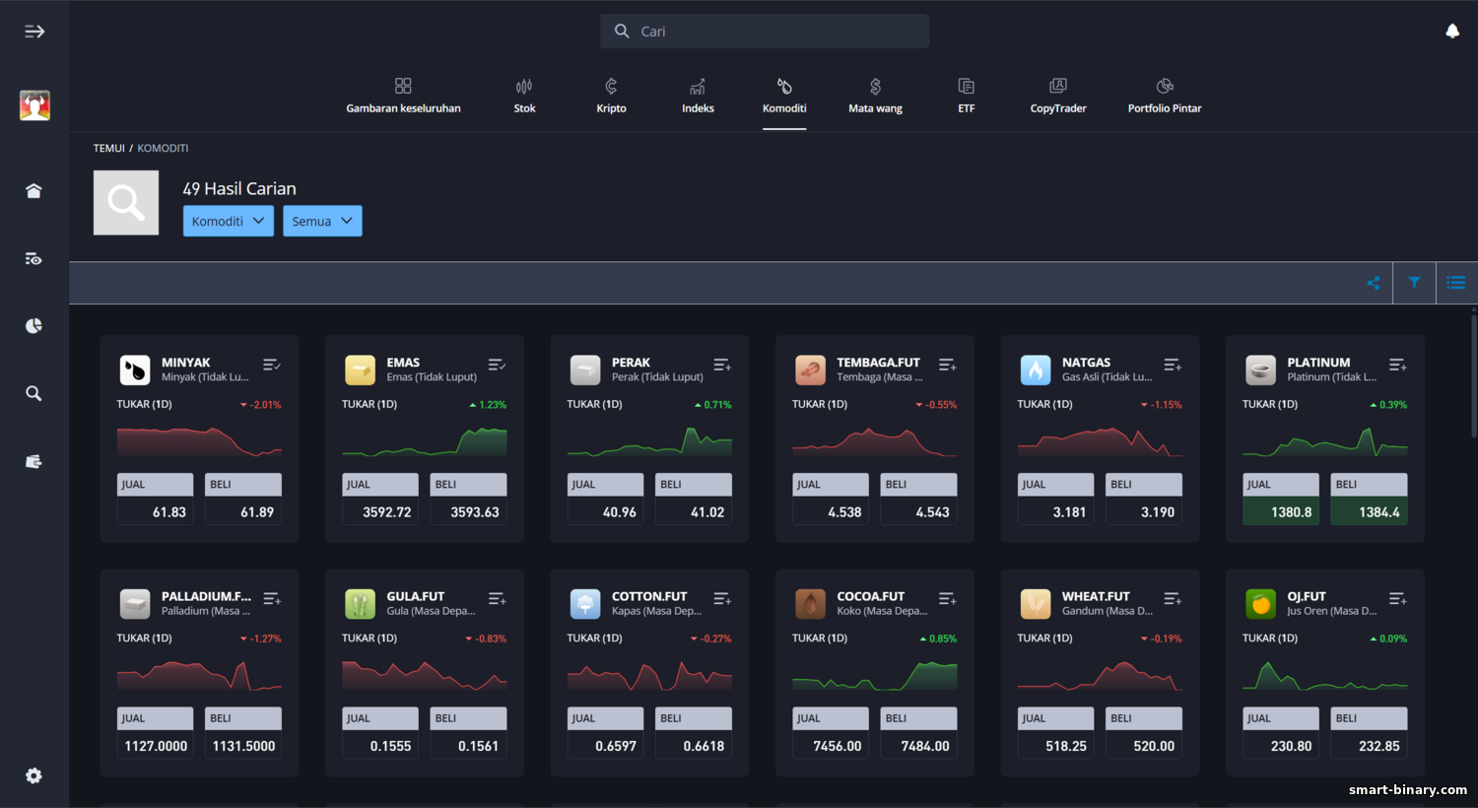Toggle MINYAK watchlist status
Image resolution: width=1478 pixels, height=808 pixels.
click(272, 366)
